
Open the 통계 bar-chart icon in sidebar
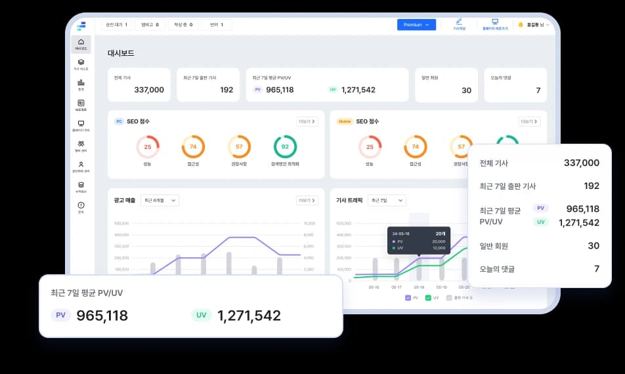tap(81, 84)
